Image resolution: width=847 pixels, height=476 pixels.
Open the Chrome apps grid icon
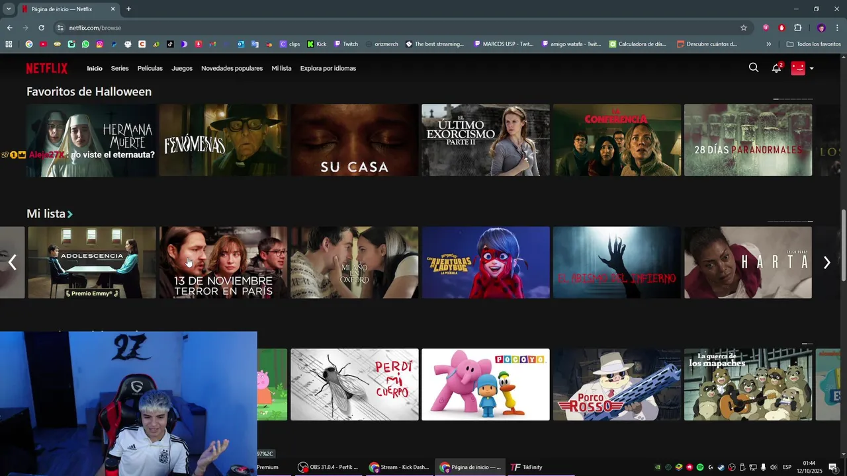(9, 44)
